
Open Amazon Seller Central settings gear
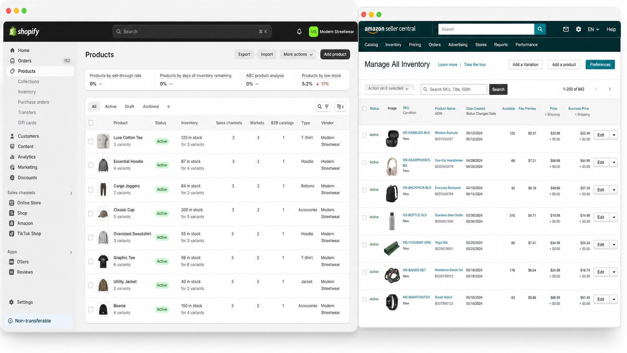[579, 29]
